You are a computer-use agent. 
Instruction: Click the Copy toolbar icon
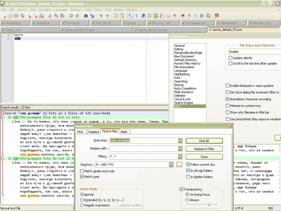pos(56,16)
